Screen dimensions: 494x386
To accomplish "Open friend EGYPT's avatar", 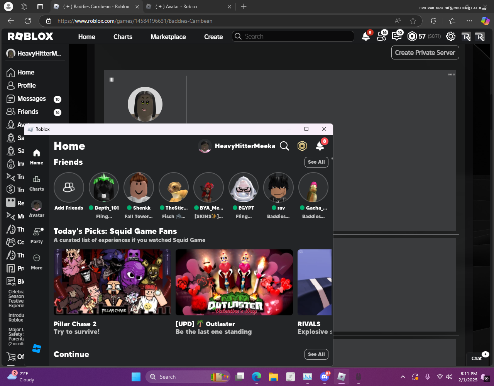I will [x=244, y=187].
